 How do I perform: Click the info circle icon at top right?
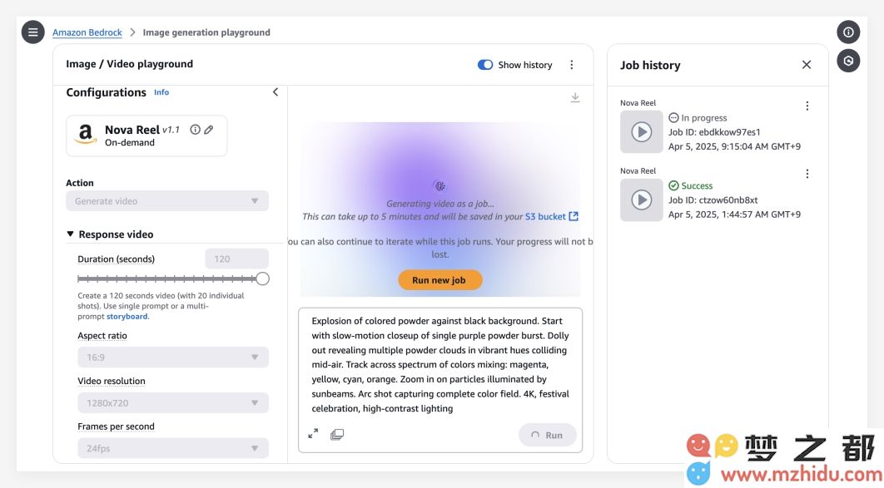click(x=848, y=32)
